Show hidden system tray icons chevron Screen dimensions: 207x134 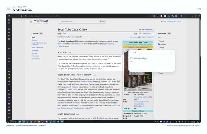pyautogui.click(x=189, y=122)
